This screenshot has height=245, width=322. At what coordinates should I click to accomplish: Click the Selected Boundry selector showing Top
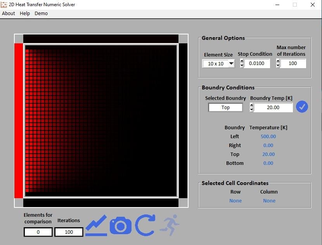225,108
